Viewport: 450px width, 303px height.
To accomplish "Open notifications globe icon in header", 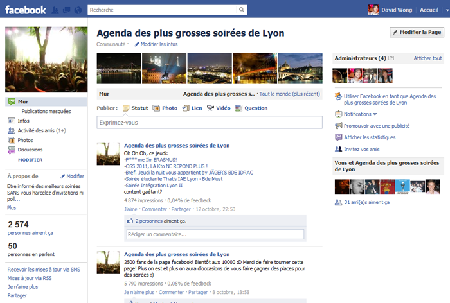I will pos(77,10).
